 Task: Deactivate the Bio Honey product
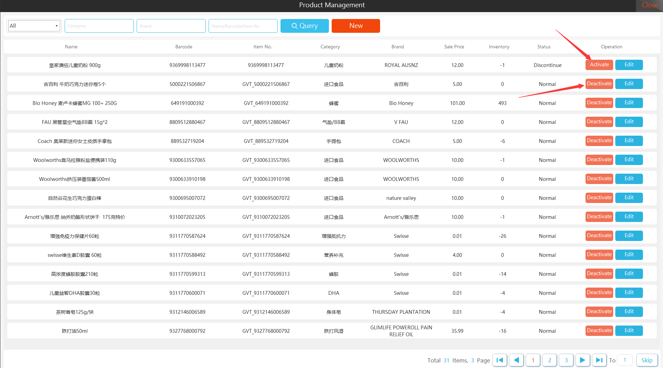(x=599, y=103)
